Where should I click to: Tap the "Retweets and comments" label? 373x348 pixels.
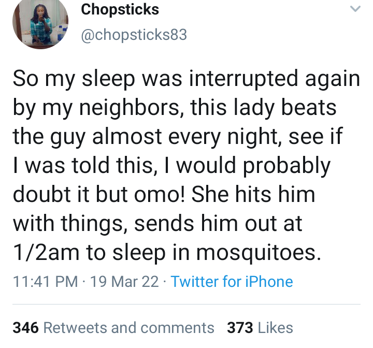(x=129, y=327)
